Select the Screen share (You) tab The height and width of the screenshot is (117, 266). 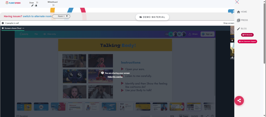coord(13,28)
